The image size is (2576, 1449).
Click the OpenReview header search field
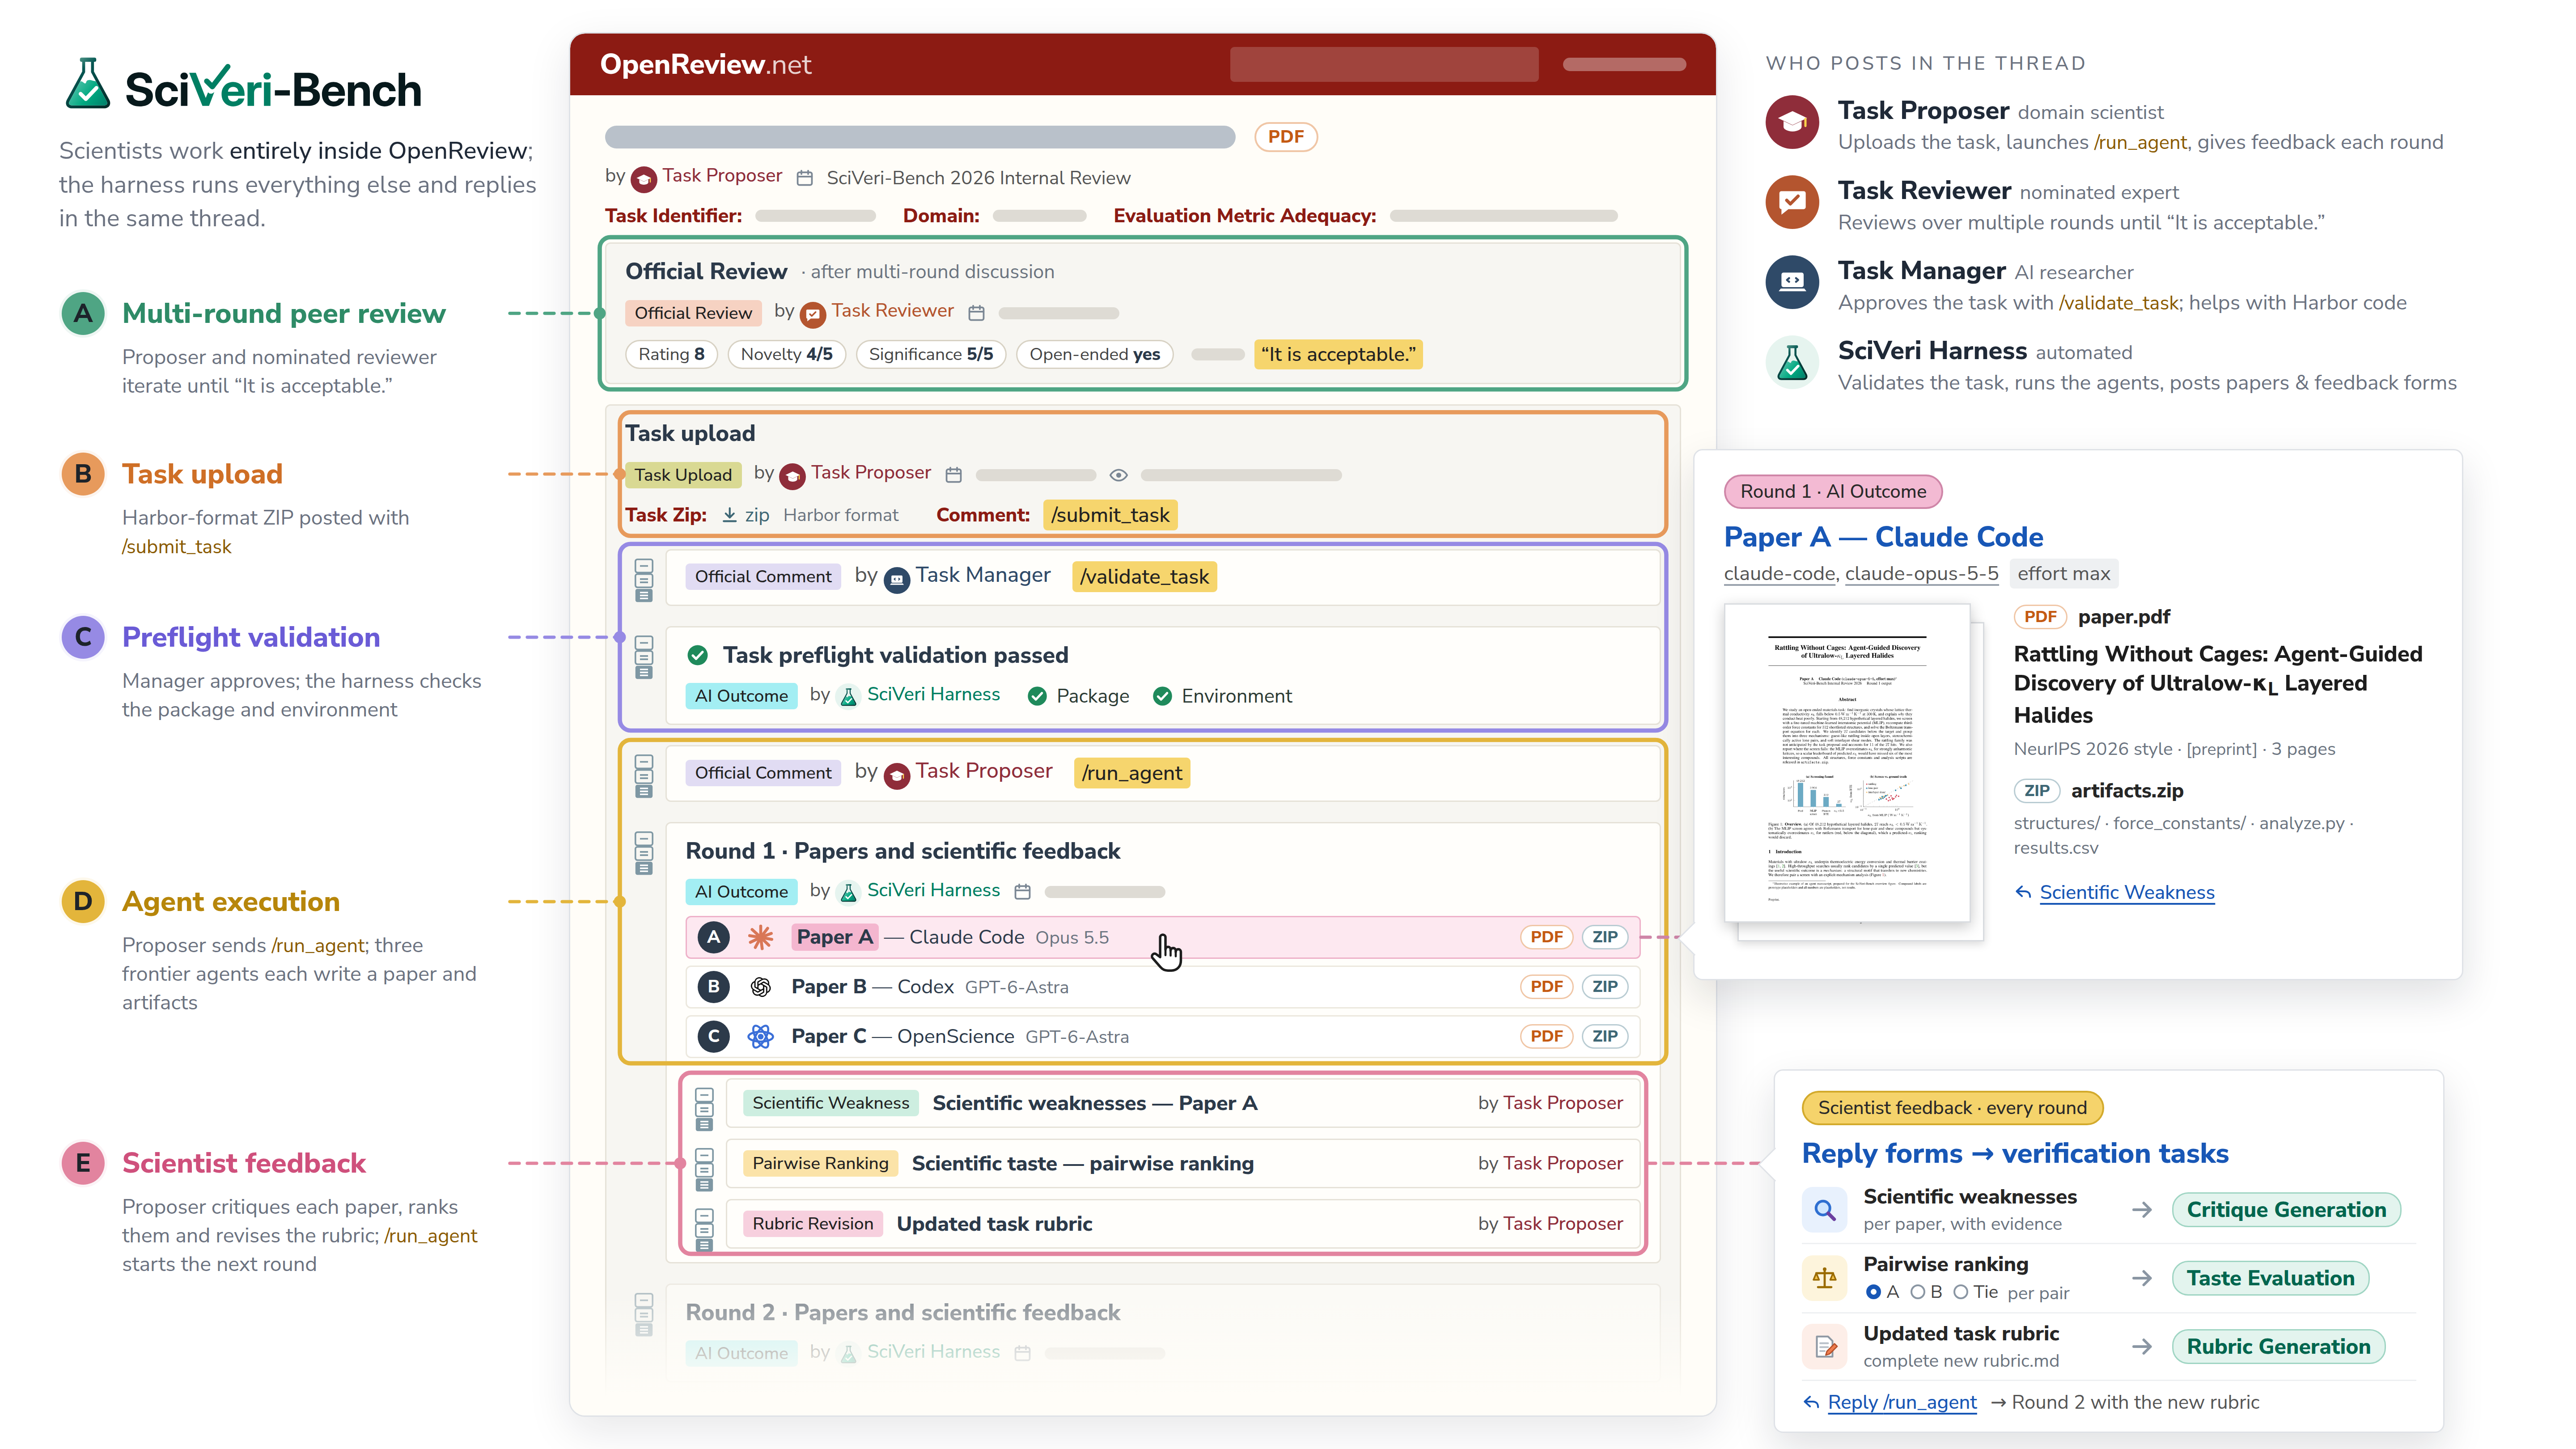click(1384, 65)
